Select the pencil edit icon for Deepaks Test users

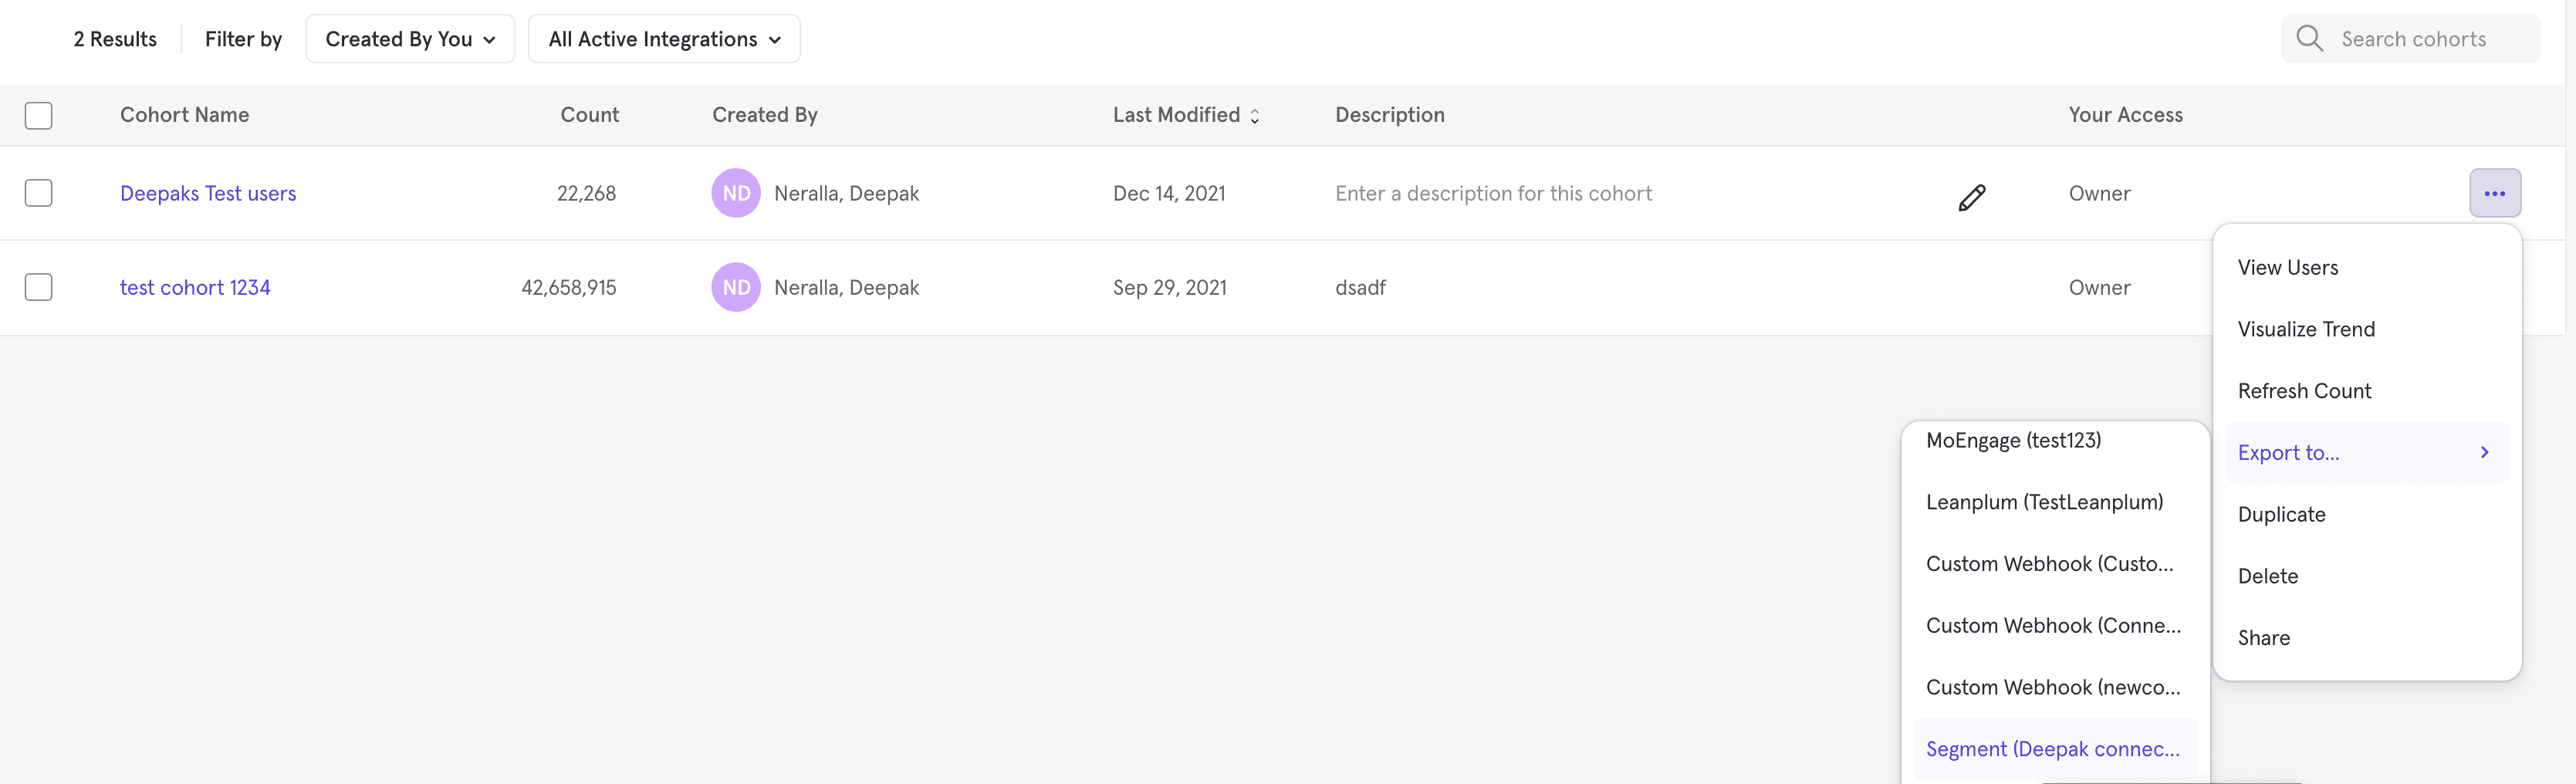[x=1971, y=196]
